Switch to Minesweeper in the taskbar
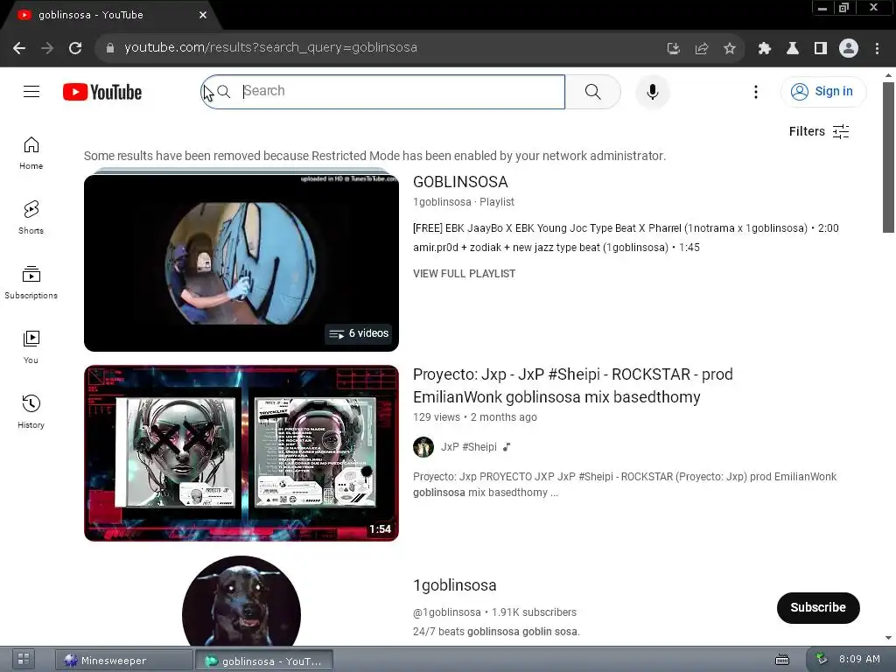Screen dimensions: 896x672 click(x=123, y=661)
